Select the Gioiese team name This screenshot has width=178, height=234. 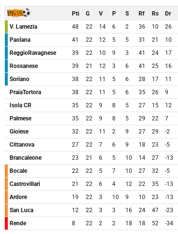point(19,132)
